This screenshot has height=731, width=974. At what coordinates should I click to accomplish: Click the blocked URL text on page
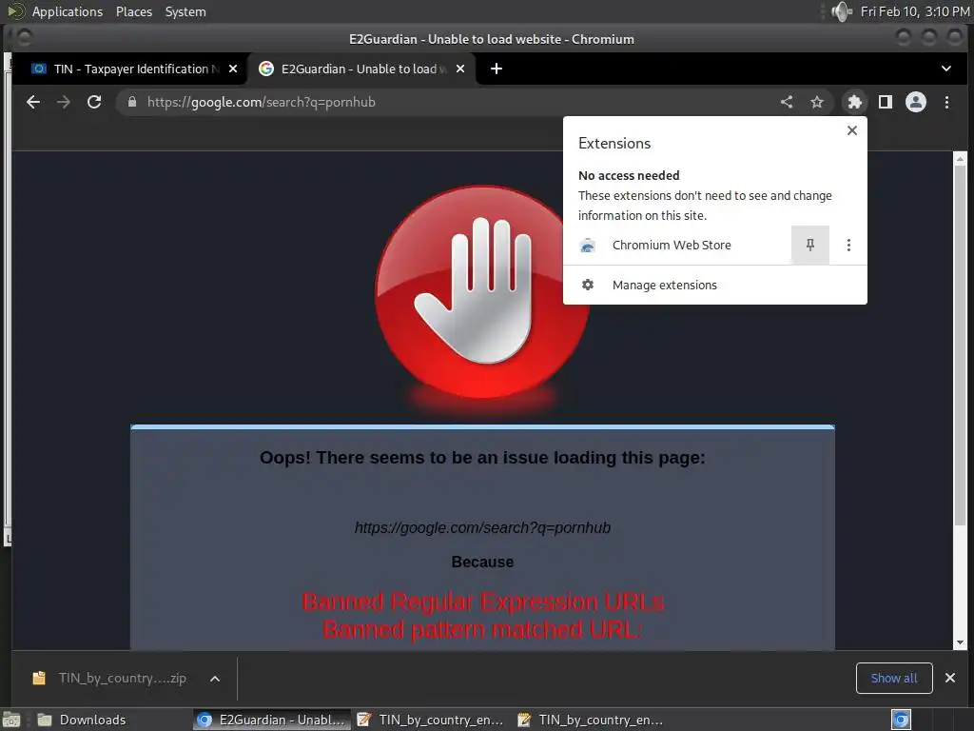pyautogui.click(x=482, y=527)
